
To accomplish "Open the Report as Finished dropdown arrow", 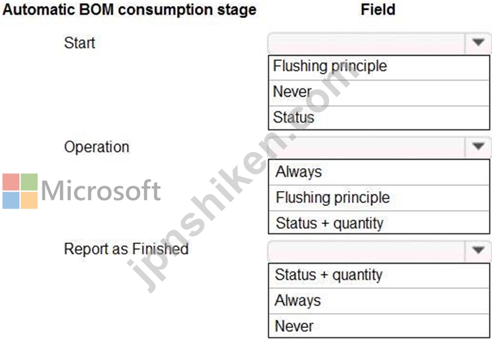I will tap(478, 250).
